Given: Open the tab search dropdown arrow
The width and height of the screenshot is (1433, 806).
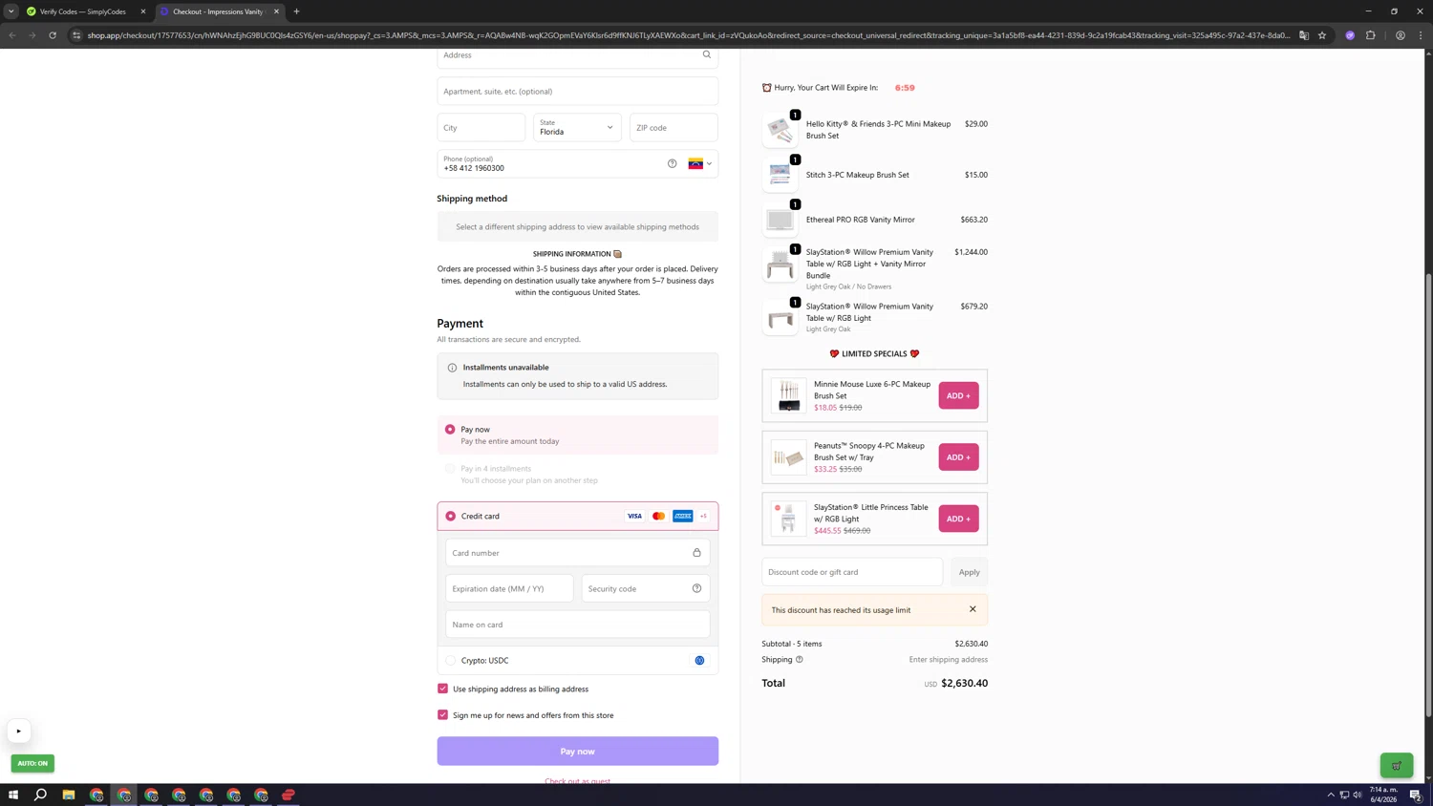Looking at the screenshot, I should [x=11, y=11].
